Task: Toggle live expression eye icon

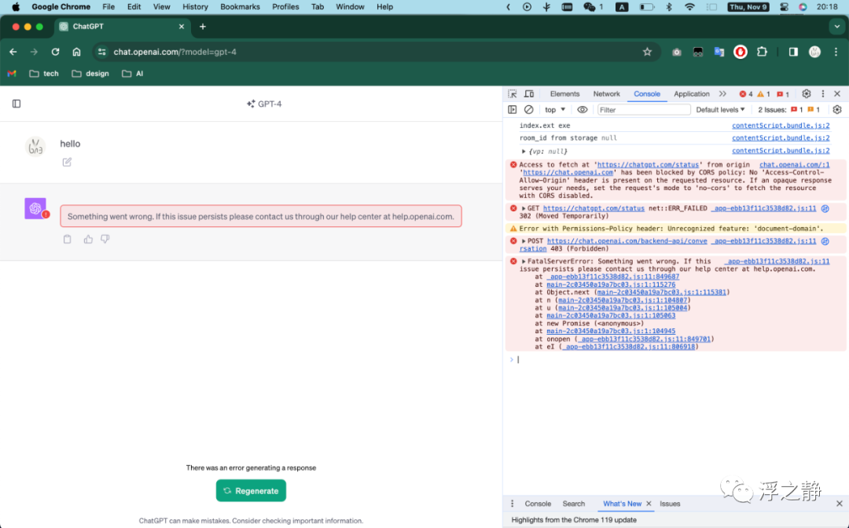Action: pyautogui.click(x=582, y=109)
